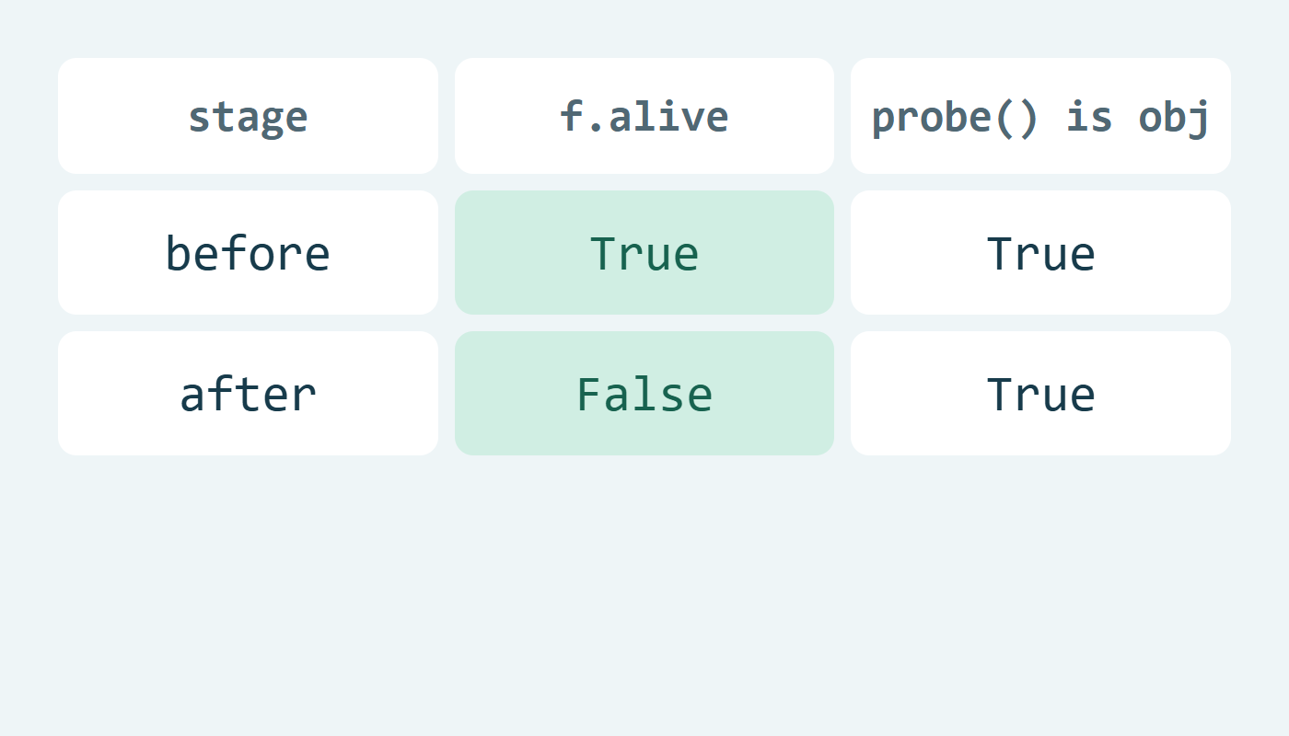The width and height of the screenshot is (1289, 736).
Task: Select the probe() result for the before stage
Action: point(1040,253)
